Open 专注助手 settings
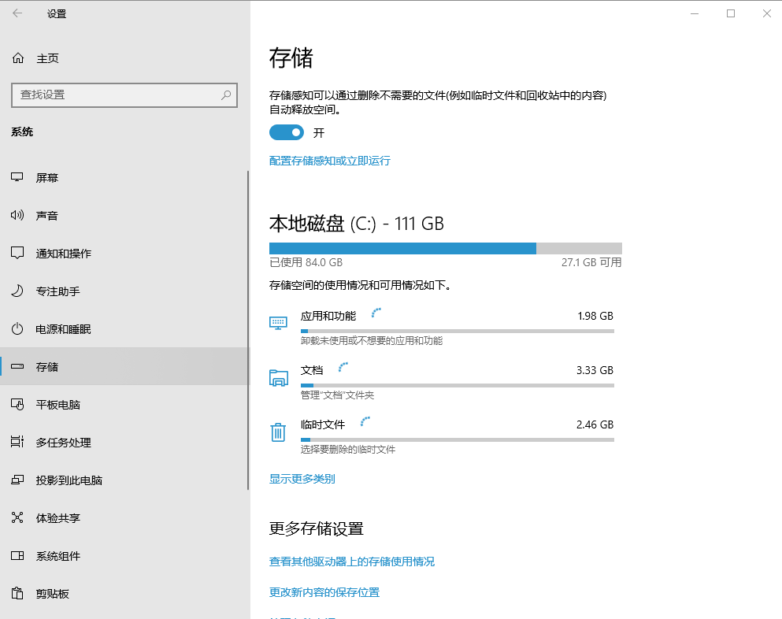 pos(17,291)
